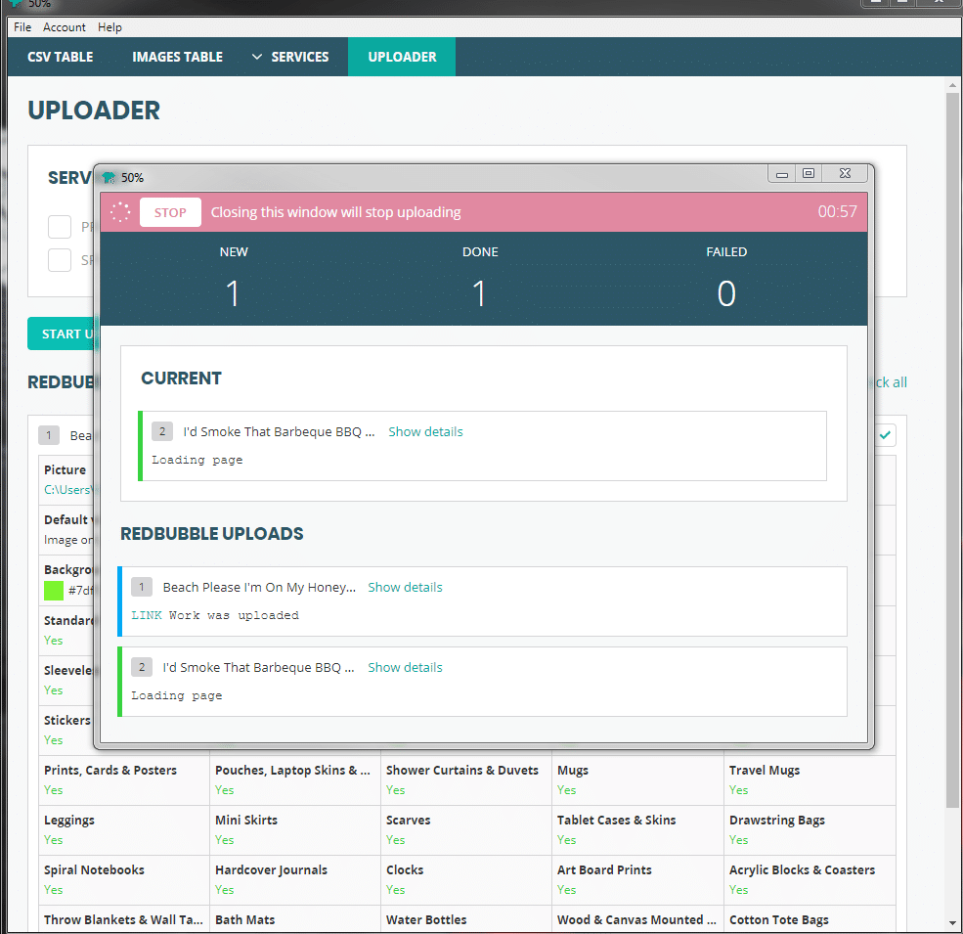
Task: Click the 'Beach Please I'm On My Honey...' title
Action: click(x=258, y=588)
